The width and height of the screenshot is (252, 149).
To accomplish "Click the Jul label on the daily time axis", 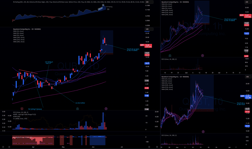I will (x=122, y=147).
